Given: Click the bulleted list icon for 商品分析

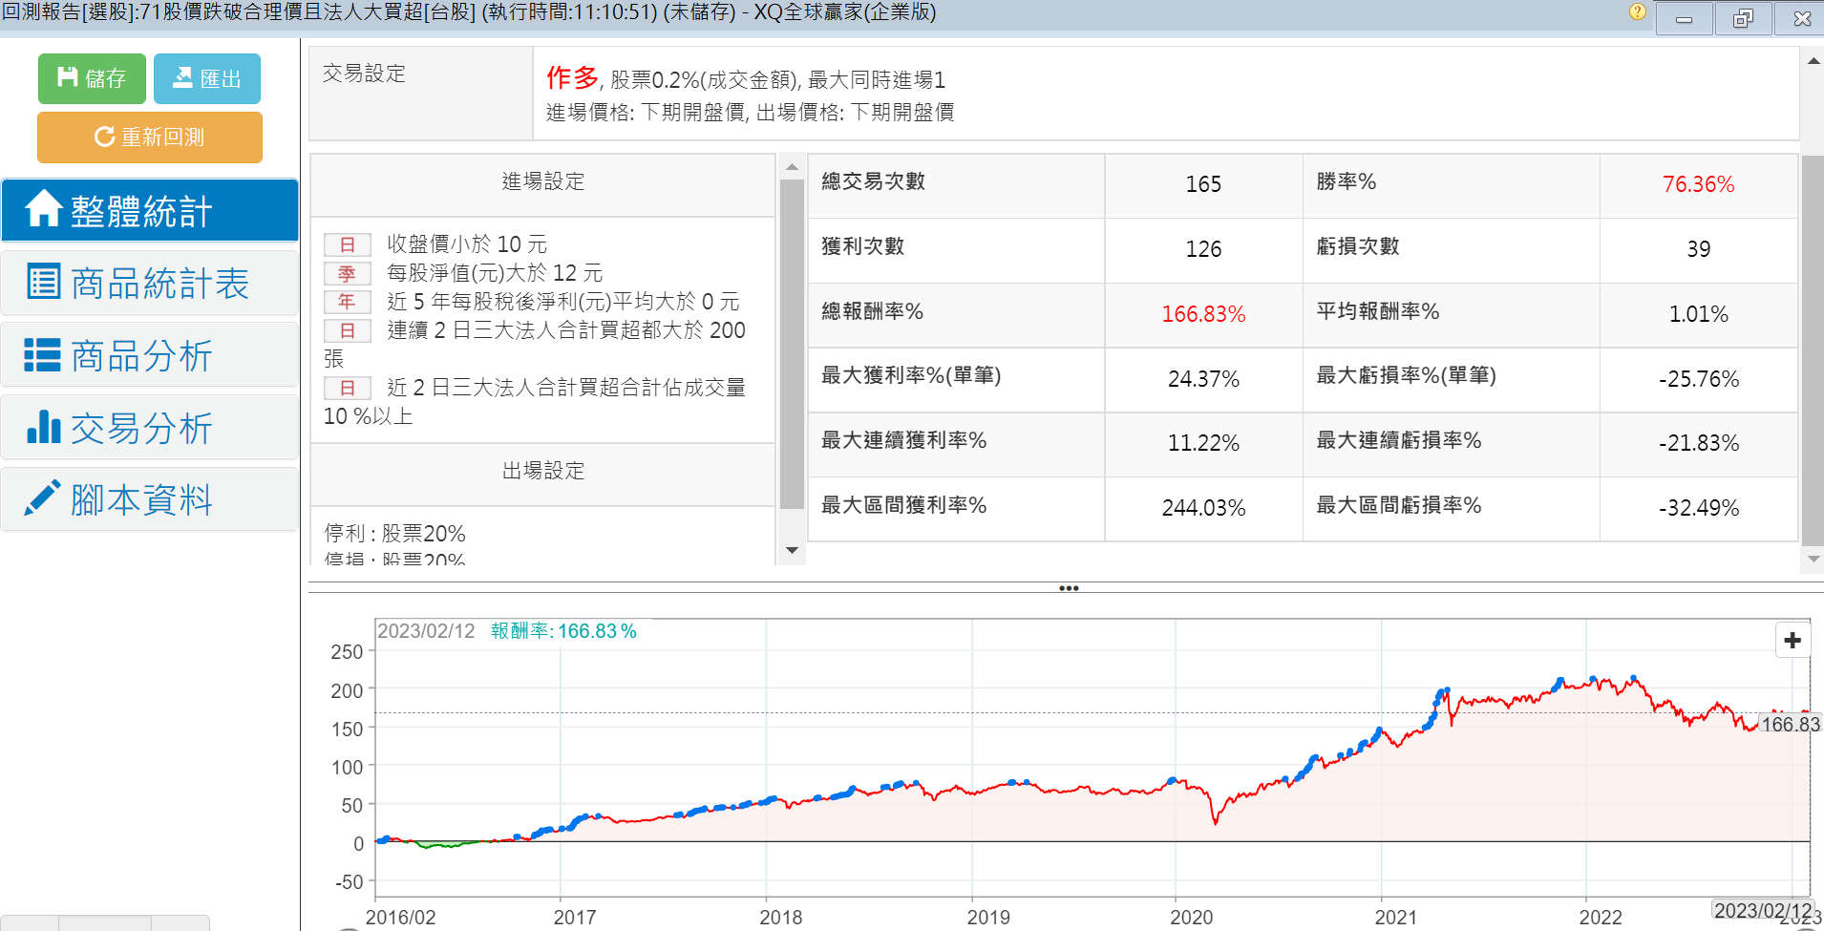Looking at the screenshot, I should [x=43, y=354].
